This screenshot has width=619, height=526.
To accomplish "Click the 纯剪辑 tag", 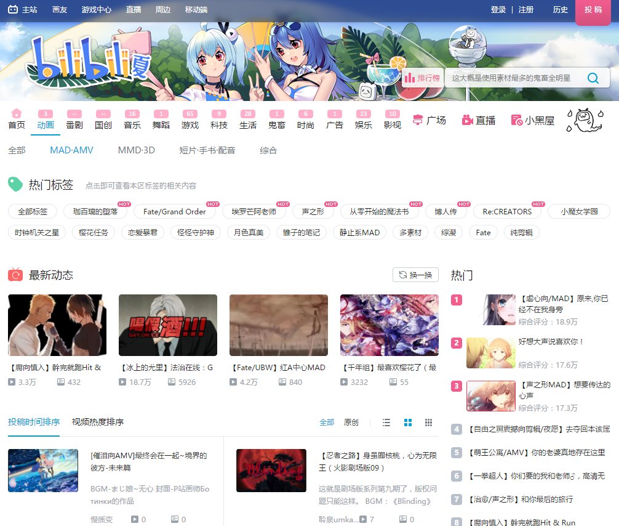I will (522, 232).
